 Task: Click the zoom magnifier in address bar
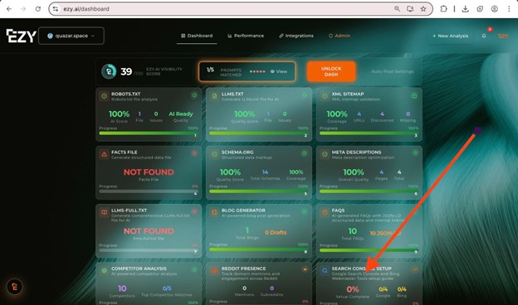[x=397, y=9]
